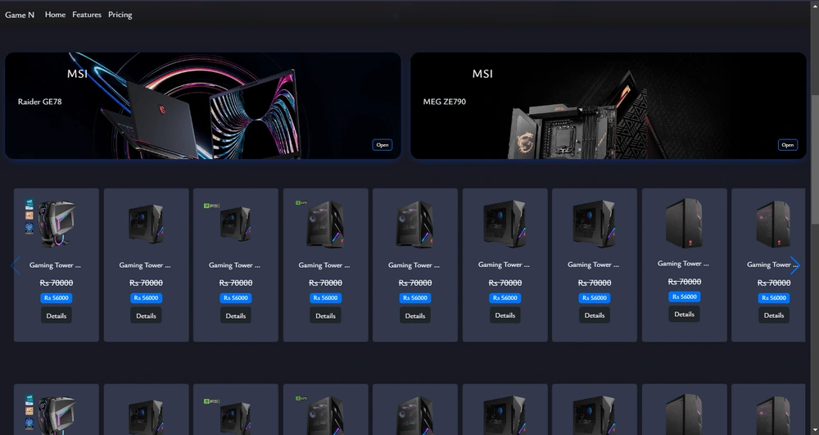Viewport: 819px width, 435px height.
Task: Click the Rs 56000 badge on the first top-row card
Action: [x=57, y=297]
